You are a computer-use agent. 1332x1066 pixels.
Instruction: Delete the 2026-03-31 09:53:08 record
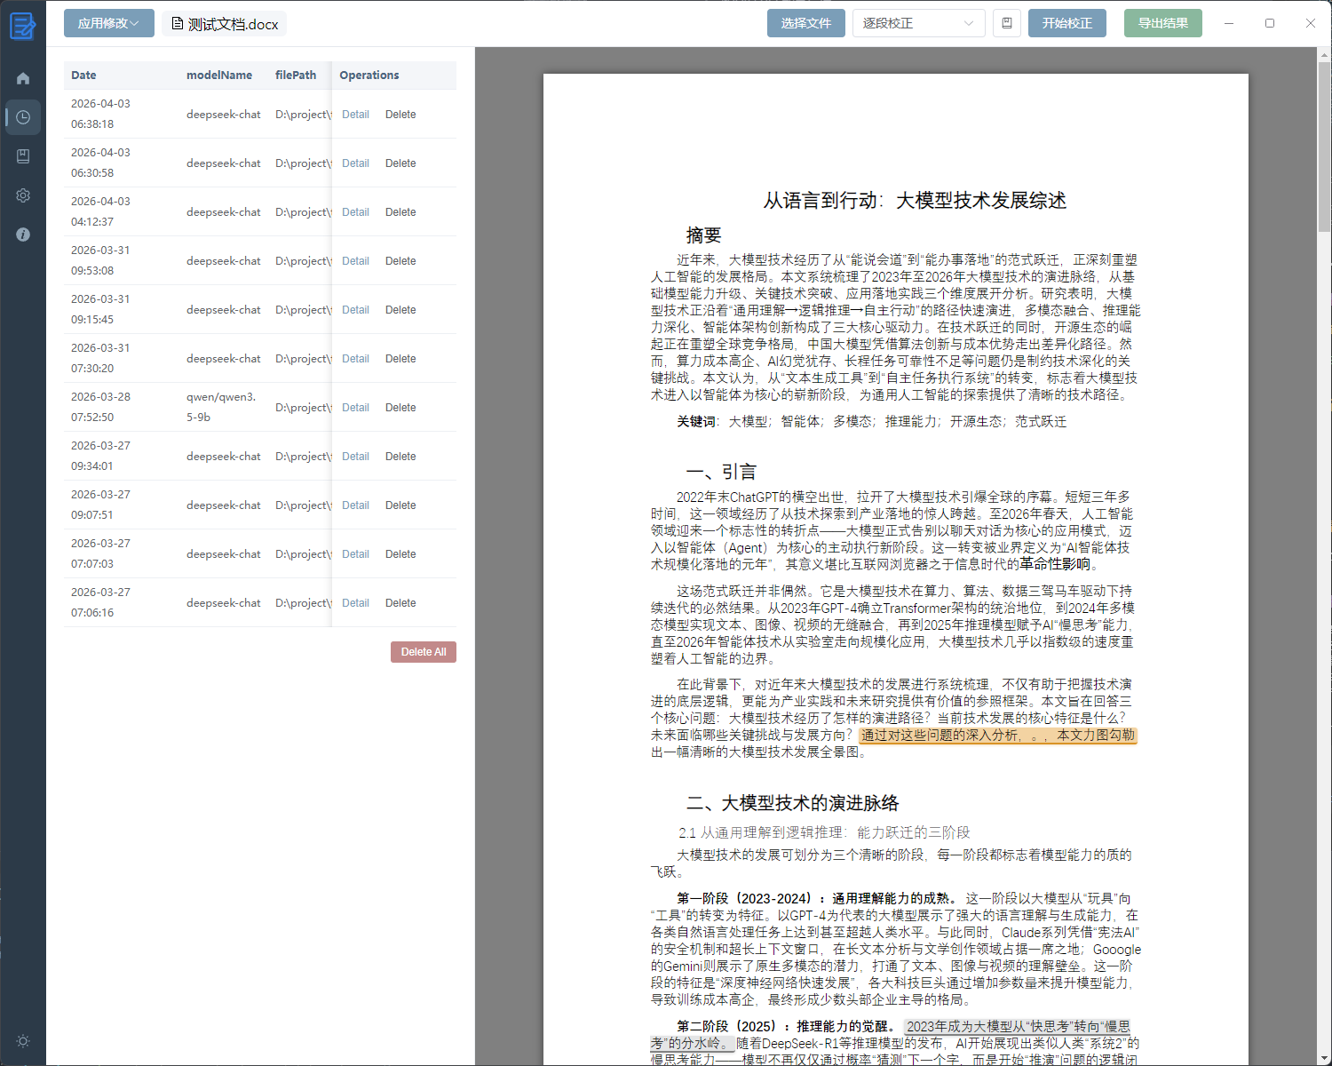[400, 261]
